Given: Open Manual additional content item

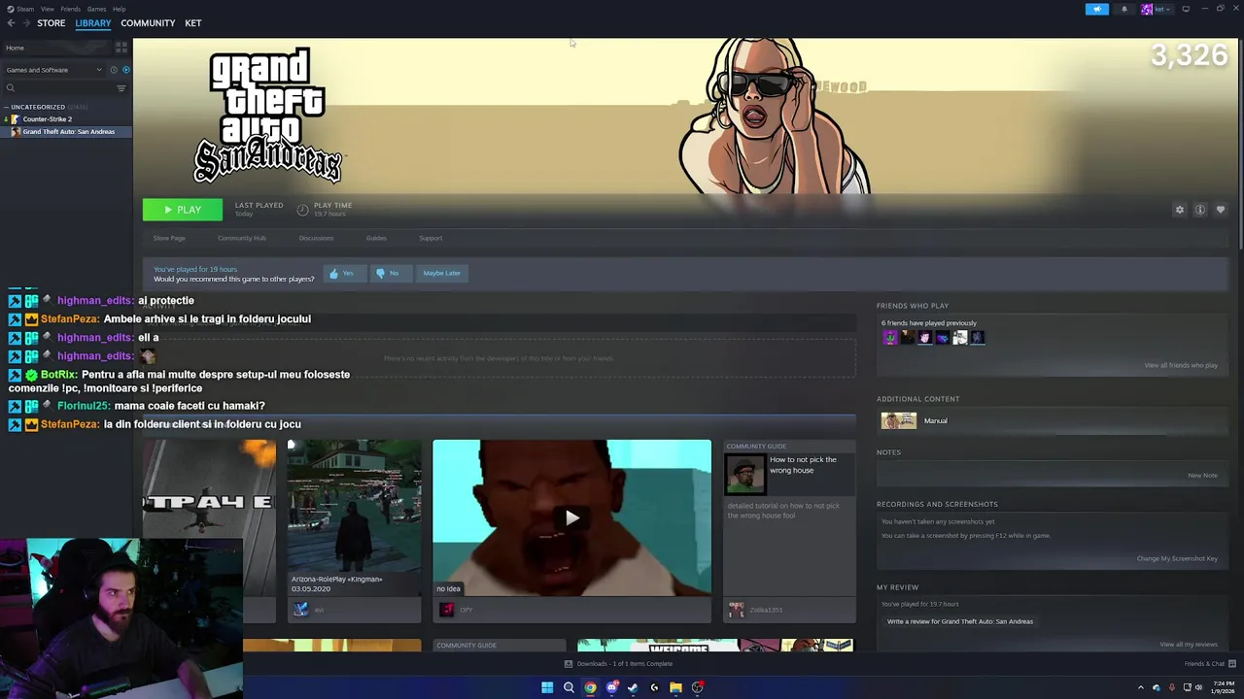Looking at the screenshot, I should tap(915, 420).
